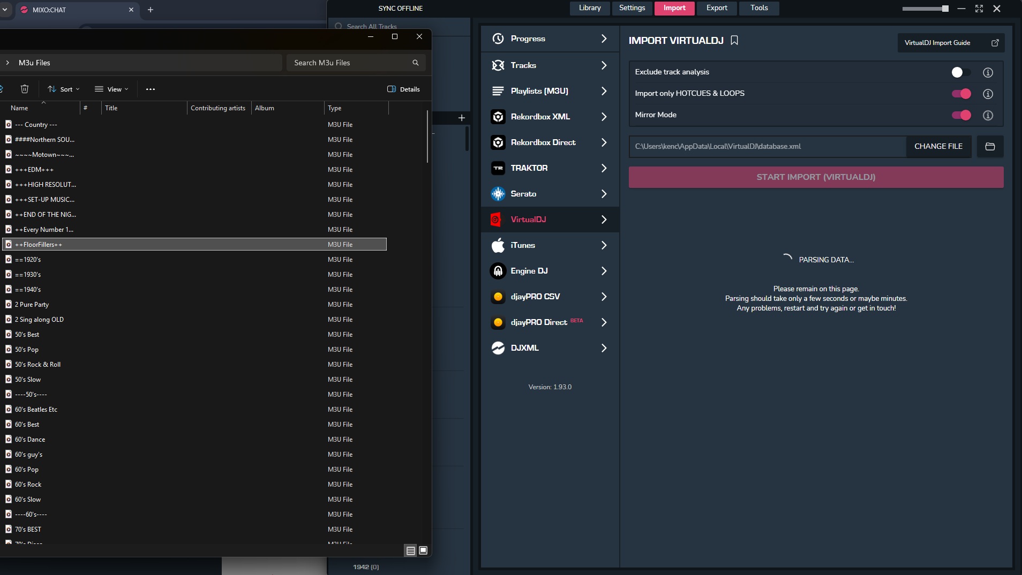Screen dimensions: 1022x575
Task: Click the iTunes apple icon
Action: 498,245
